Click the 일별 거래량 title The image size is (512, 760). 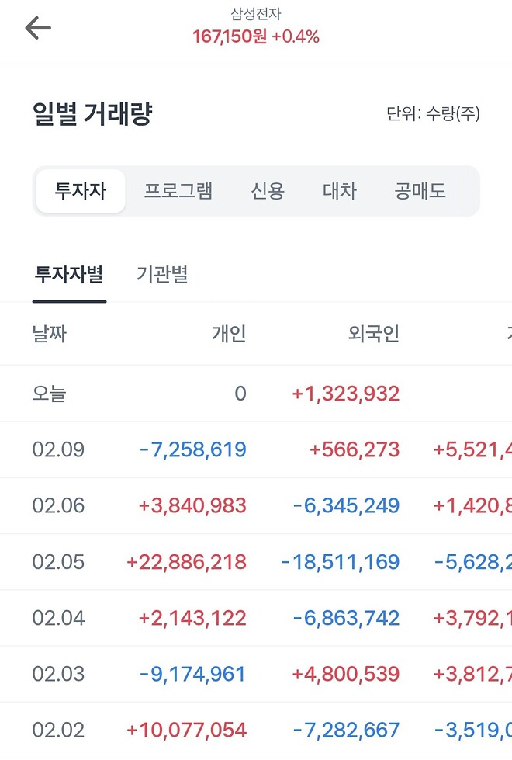[x=92, y=111]
